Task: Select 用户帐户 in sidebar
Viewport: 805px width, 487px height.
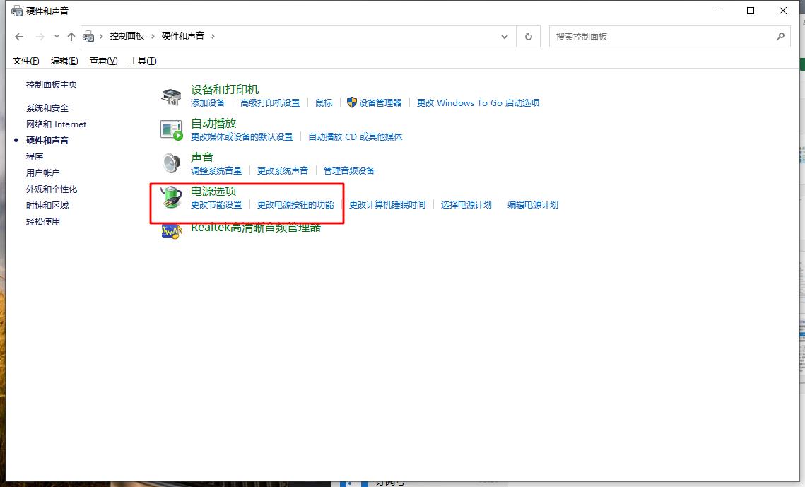Action: pyautogui.click(x=43, y=172)
